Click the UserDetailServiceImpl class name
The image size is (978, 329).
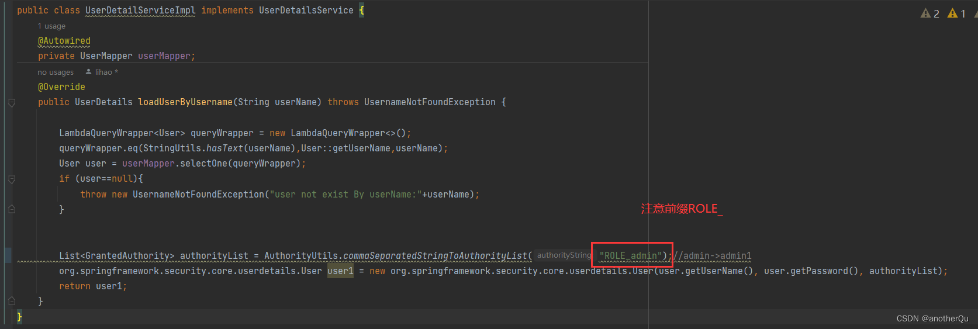140,11
